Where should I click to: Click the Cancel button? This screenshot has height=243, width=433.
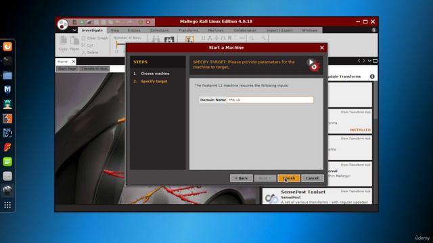click(x=313, y=178)
